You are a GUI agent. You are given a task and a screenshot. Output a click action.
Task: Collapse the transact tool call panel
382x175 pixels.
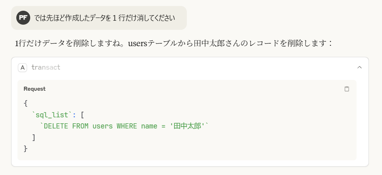359,68
